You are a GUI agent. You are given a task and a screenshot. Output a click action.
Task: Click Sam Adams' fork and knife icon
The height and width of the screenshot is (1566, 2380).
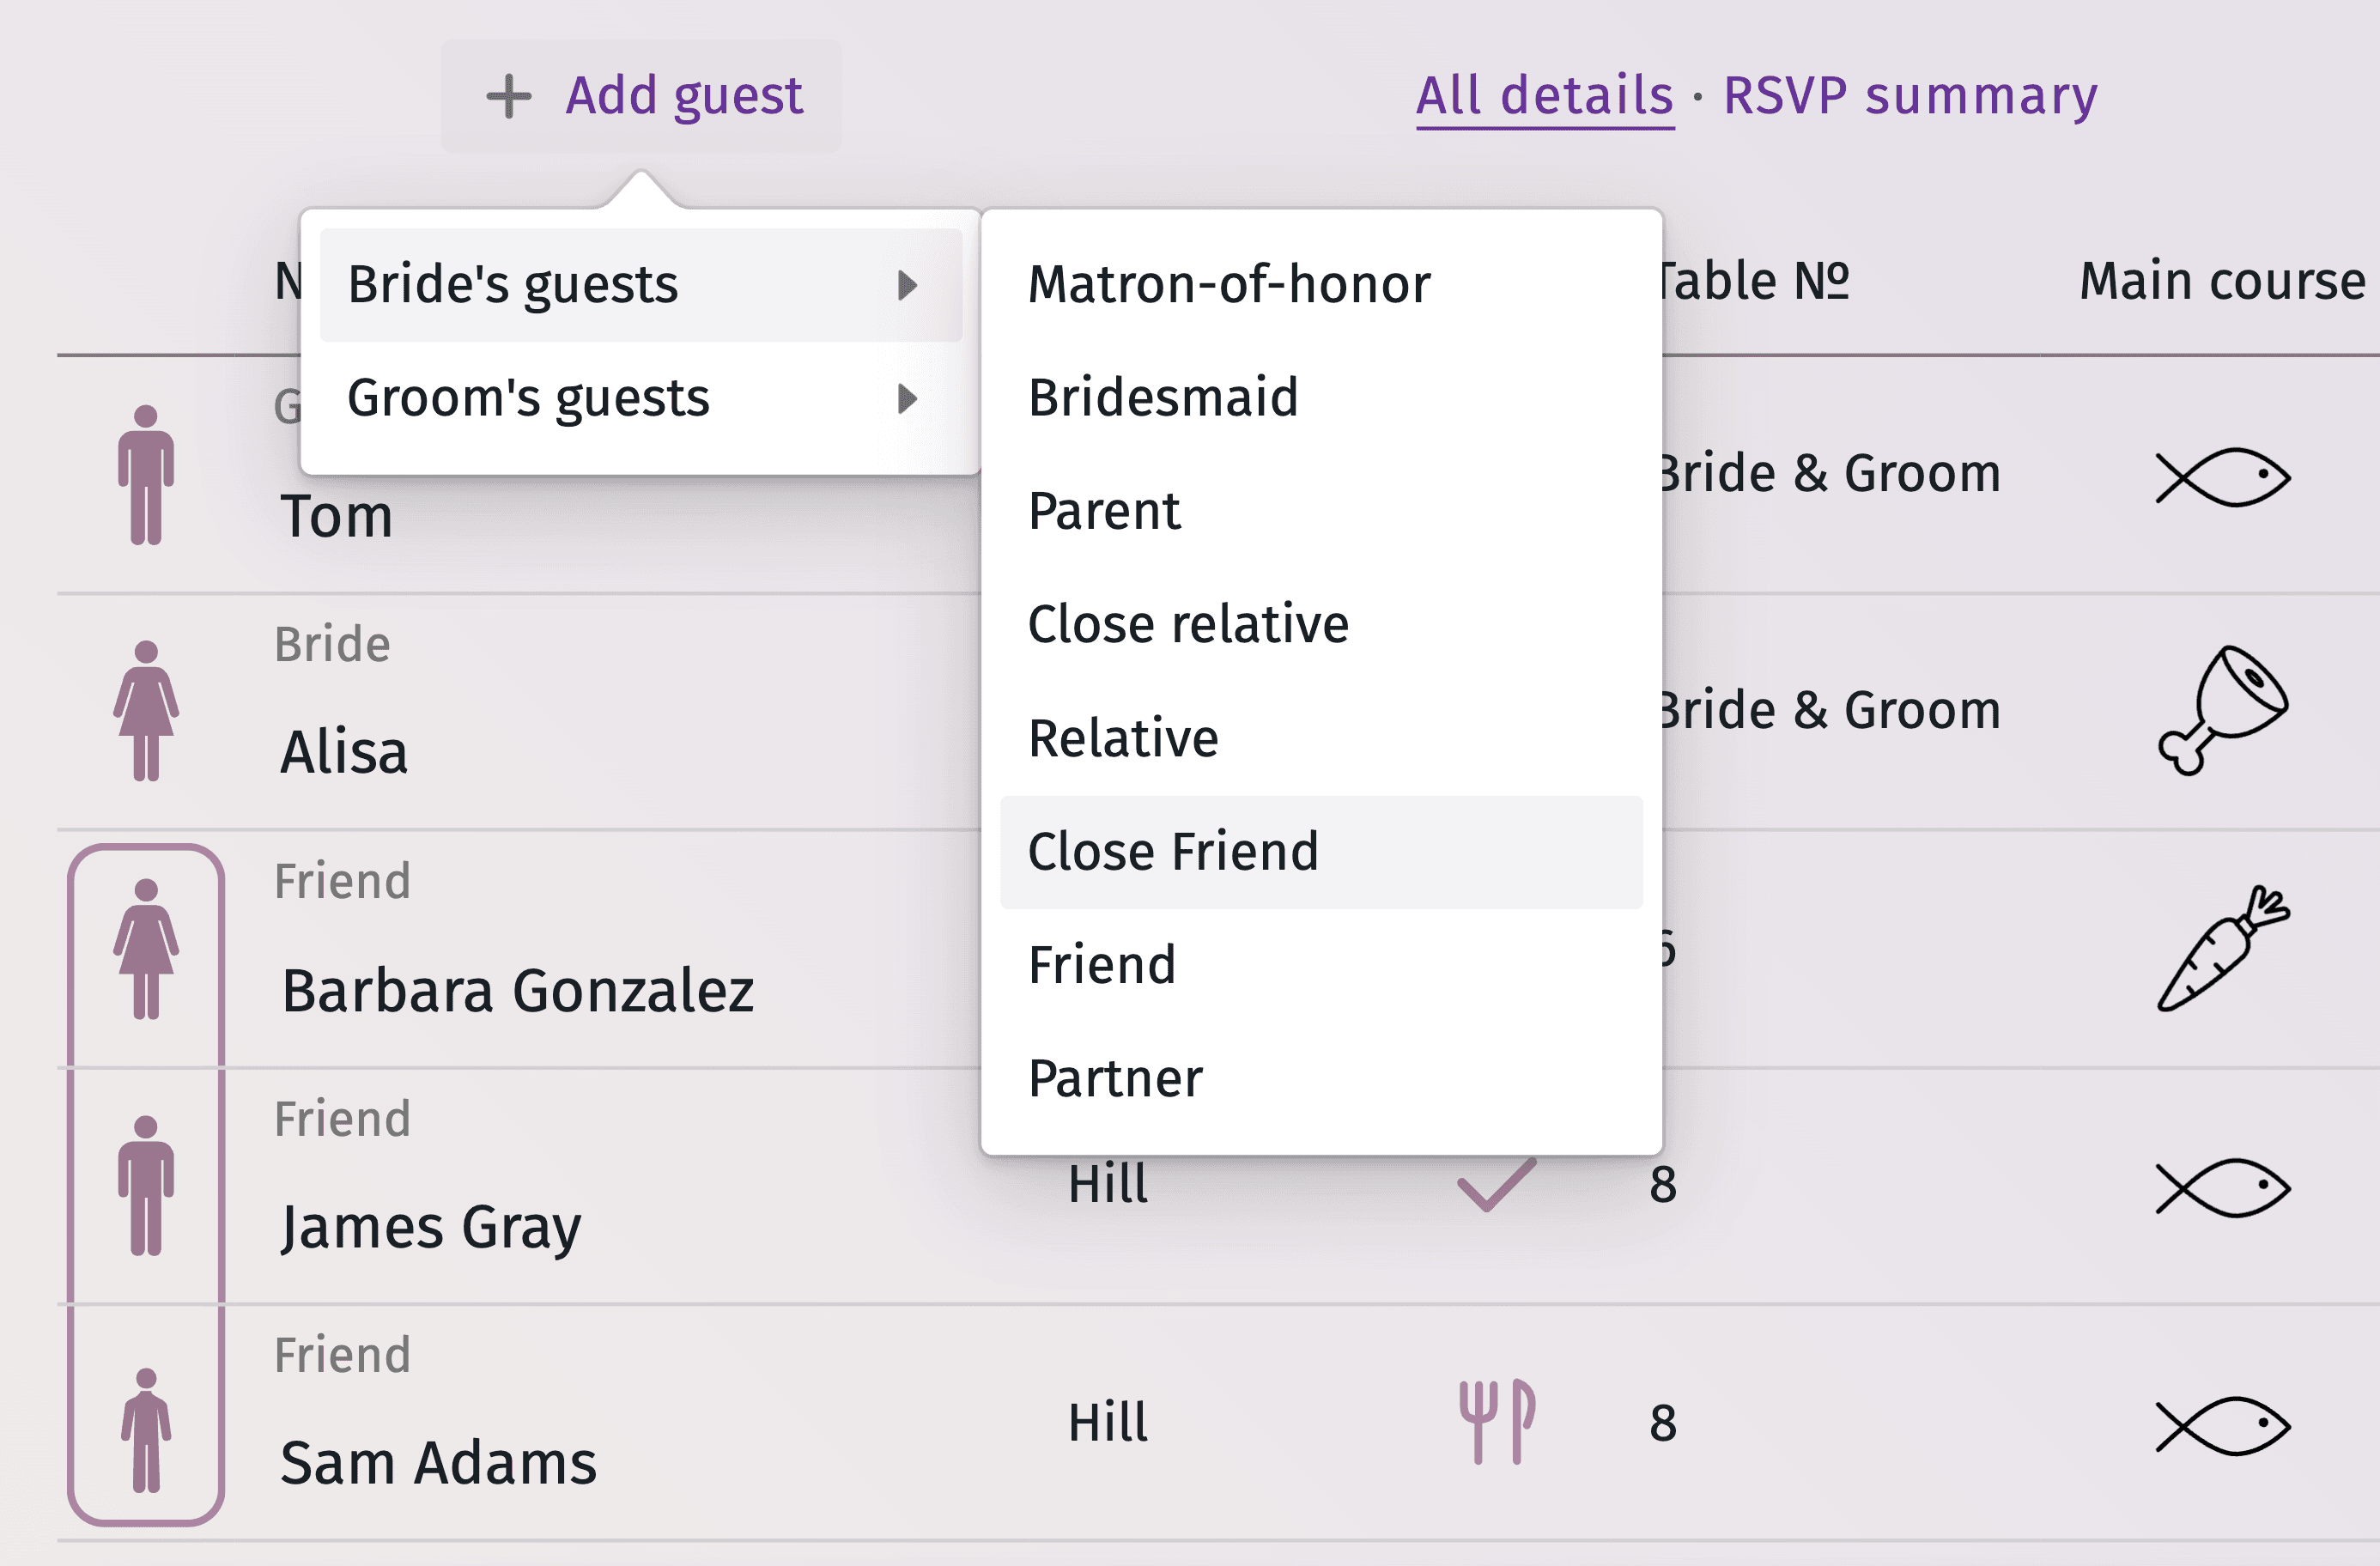pyautogui.click(x=1497, y=1421)
